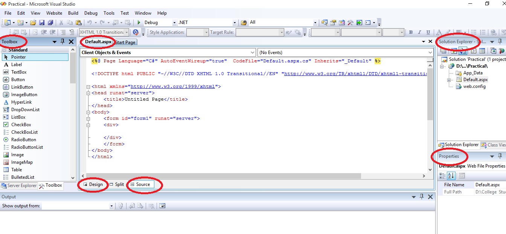
Task: Click the validation check icon beside XHTML dropdown
Action: (x=136, y=32)
